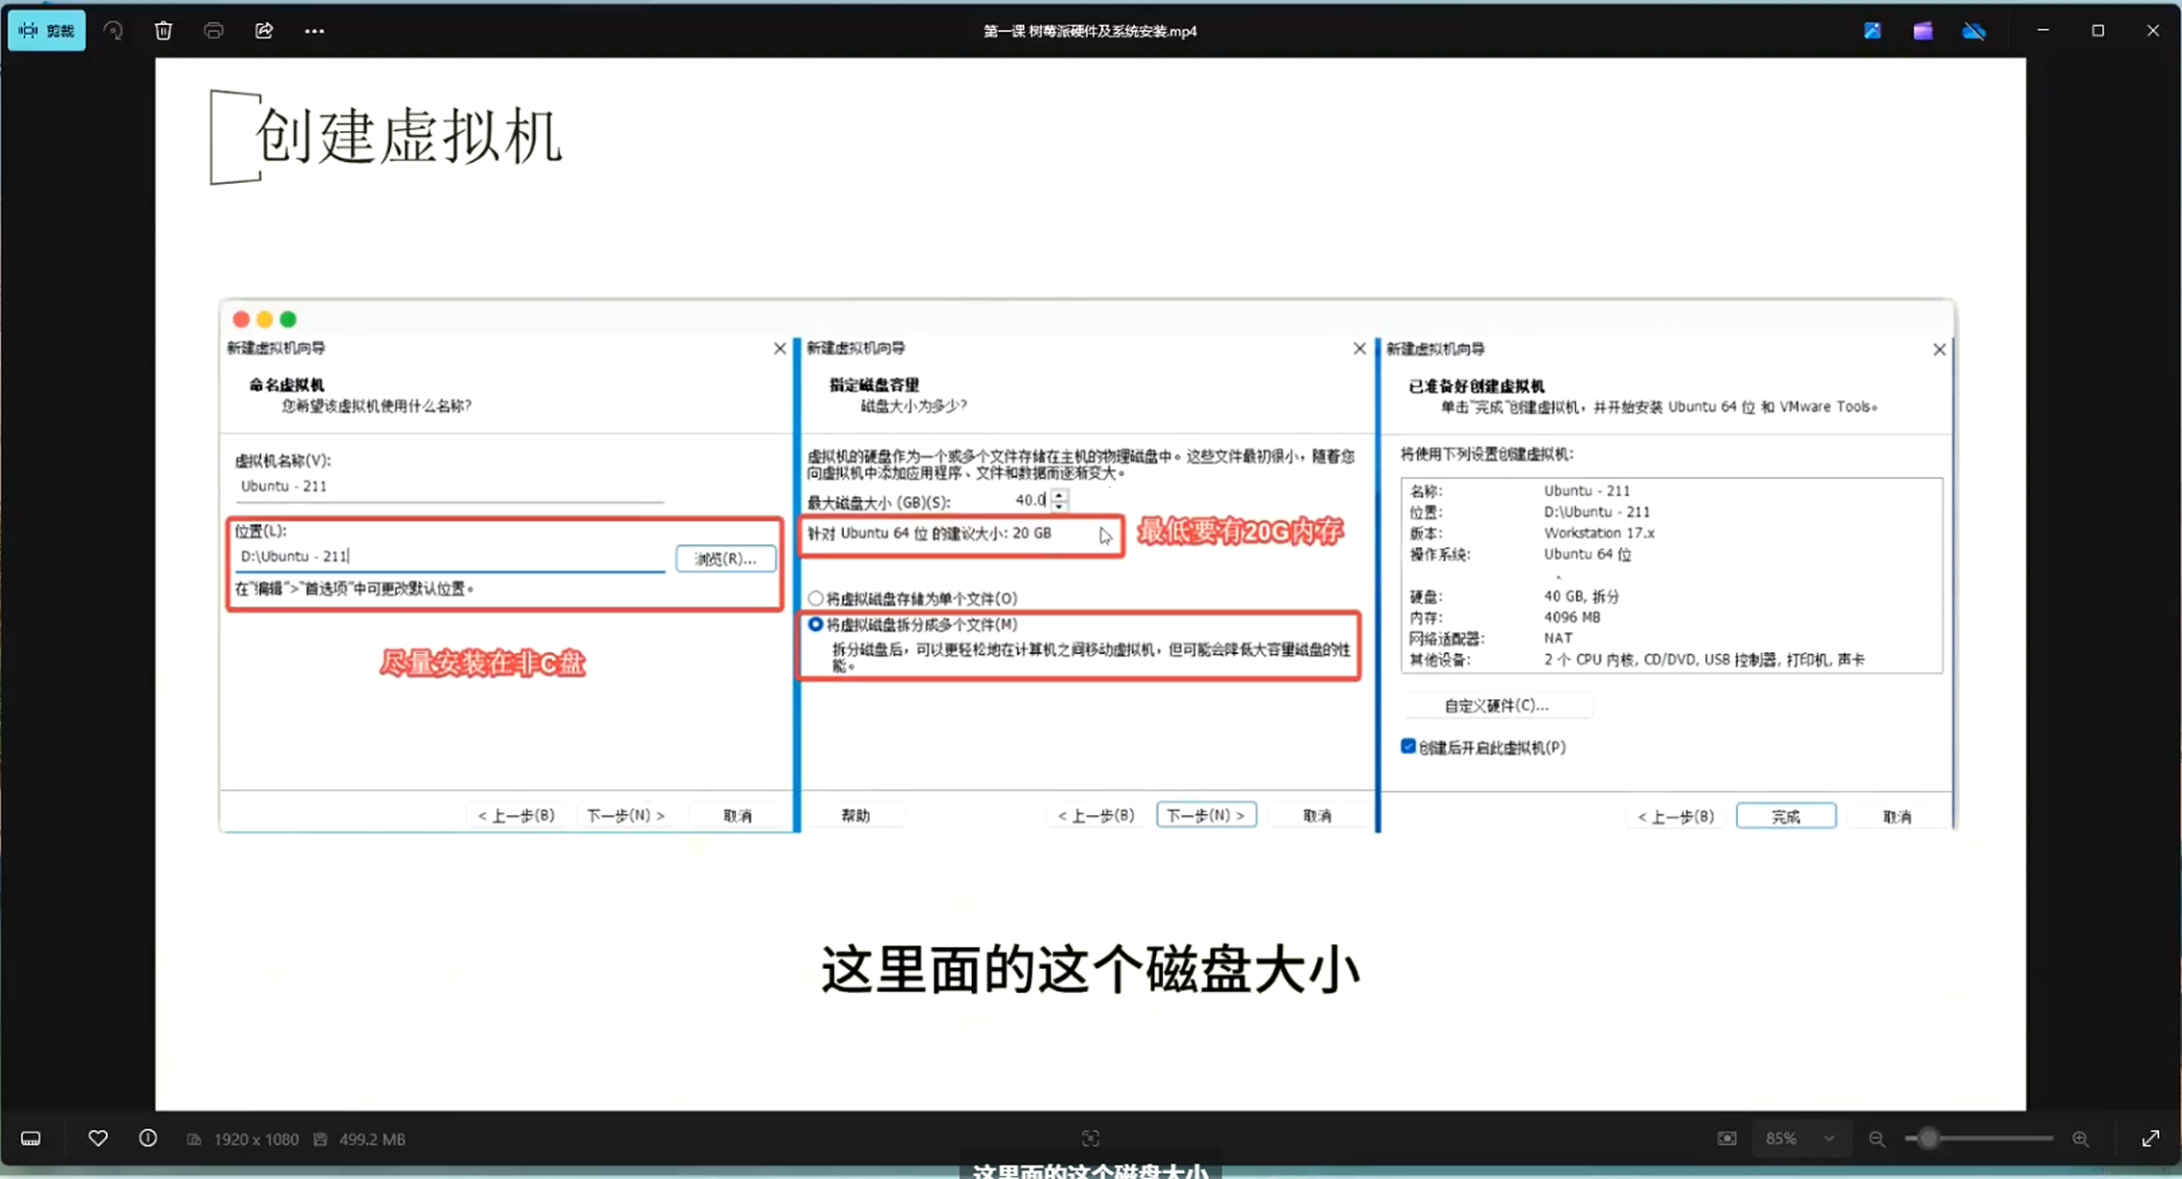Click the rotate icon in the toolbar
This screenshot has height=1179, width=2182.
coord(114,31)
